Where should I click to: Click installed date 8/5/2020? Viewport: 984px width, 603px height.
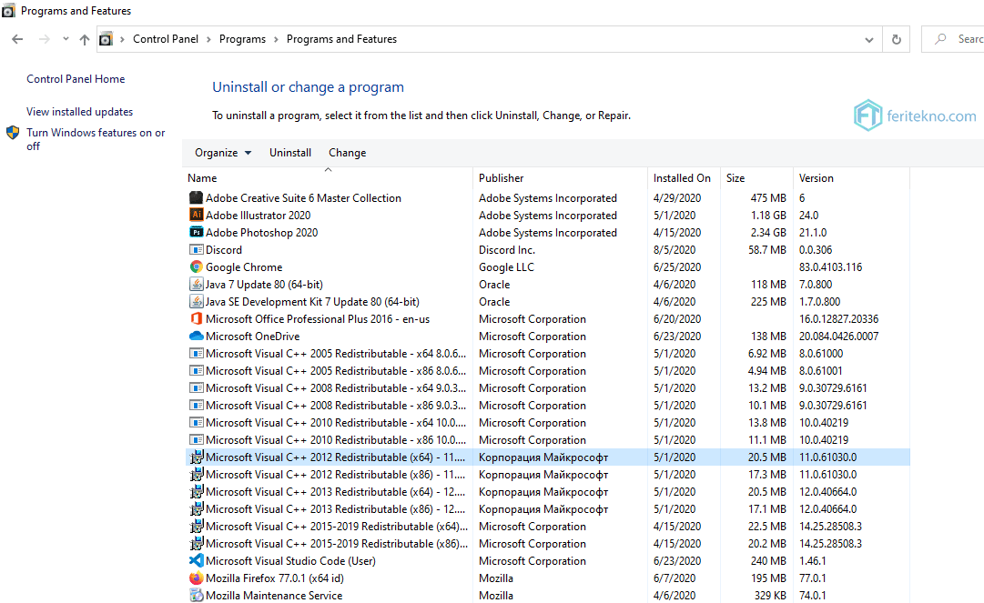(676, 249)
